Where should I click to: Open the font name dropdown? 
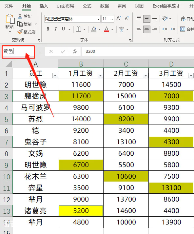point(98,19)
